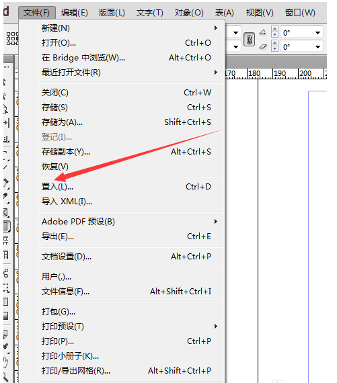Viewport: 337px width, 383px height.
Task: Open the 表(A) menu
Action: (224, 13)
